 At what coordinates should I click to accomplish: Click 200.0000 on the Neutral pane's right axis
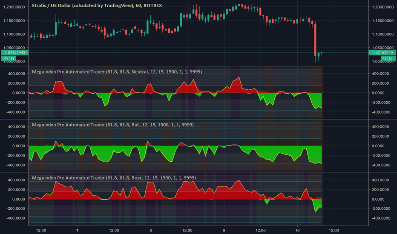380,83
